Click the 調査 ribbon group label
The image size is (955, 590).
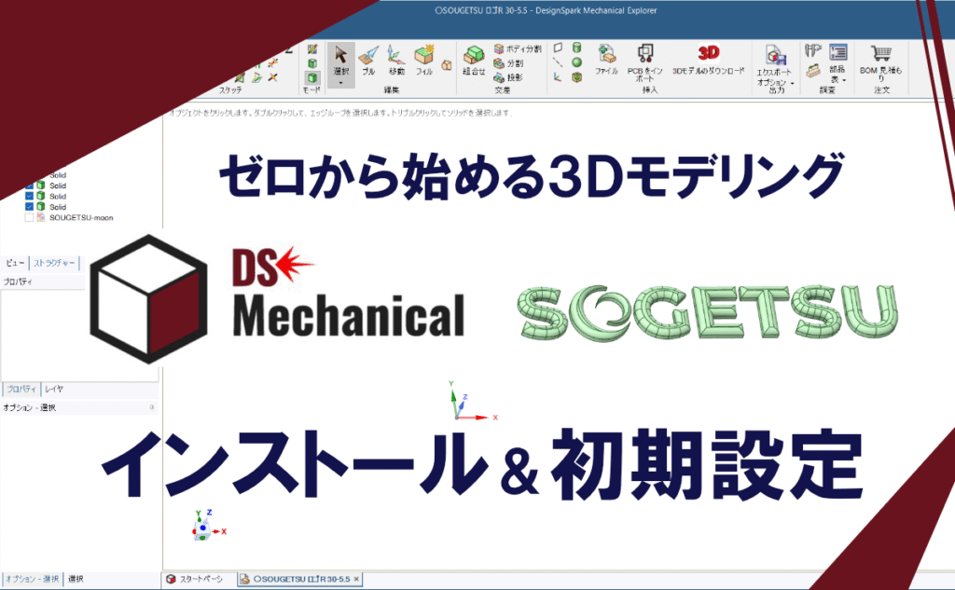click(826, 90)
